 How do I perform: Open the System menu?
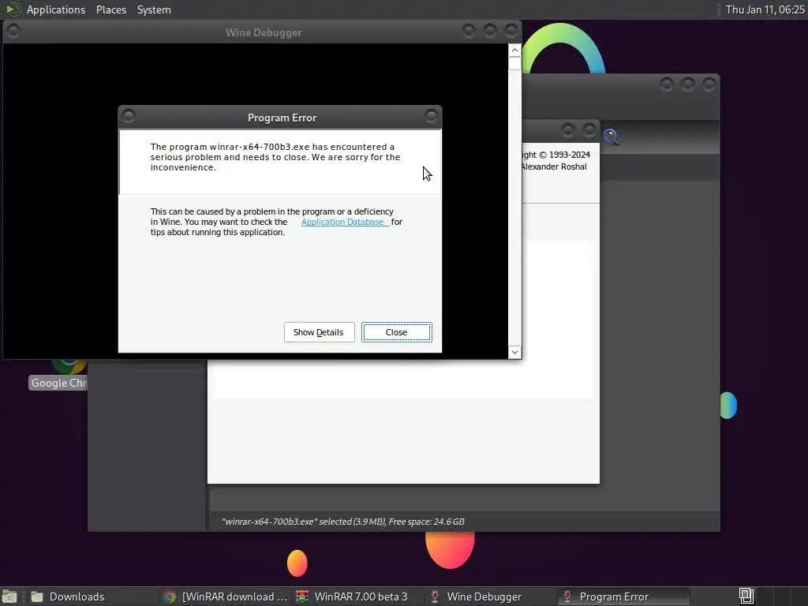tap(154, 9)
